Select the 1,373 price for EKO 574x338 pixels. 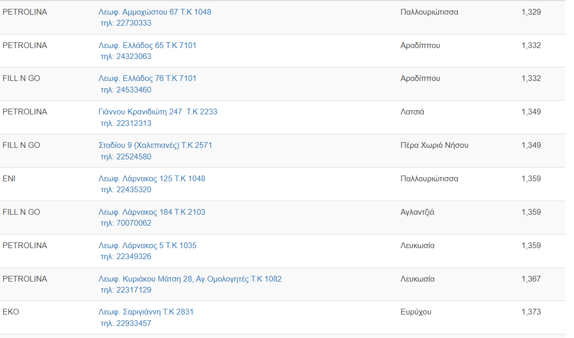[x=531, y=312]
